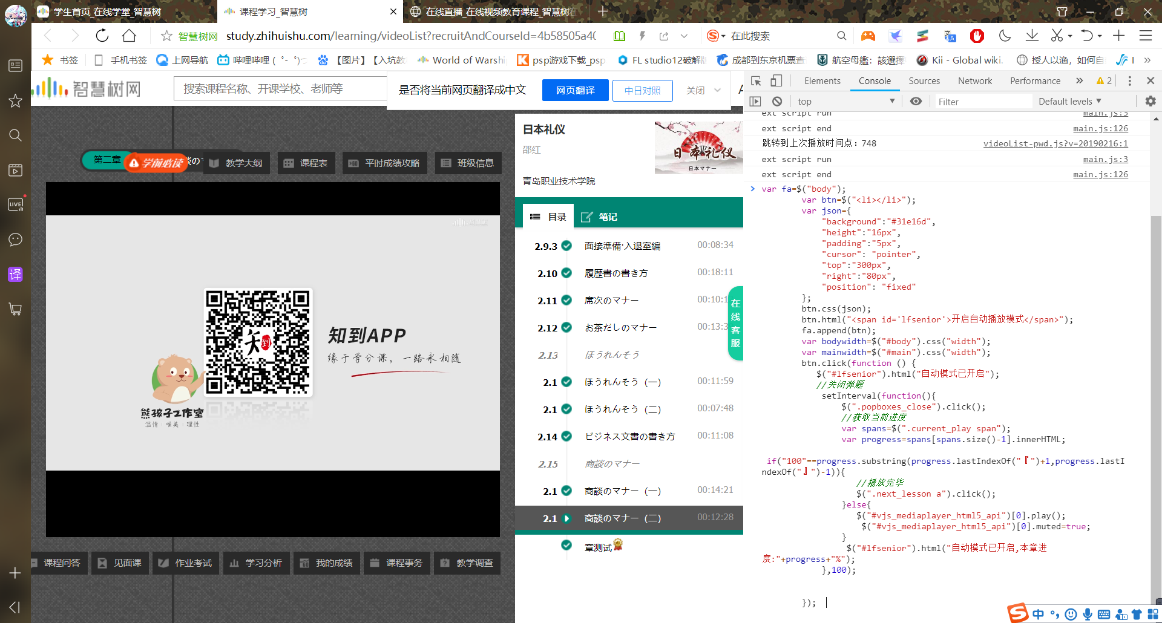Open DevTools console settings gear
The width and height of the screenshot is (1162, 623).
click(1151, 101)
